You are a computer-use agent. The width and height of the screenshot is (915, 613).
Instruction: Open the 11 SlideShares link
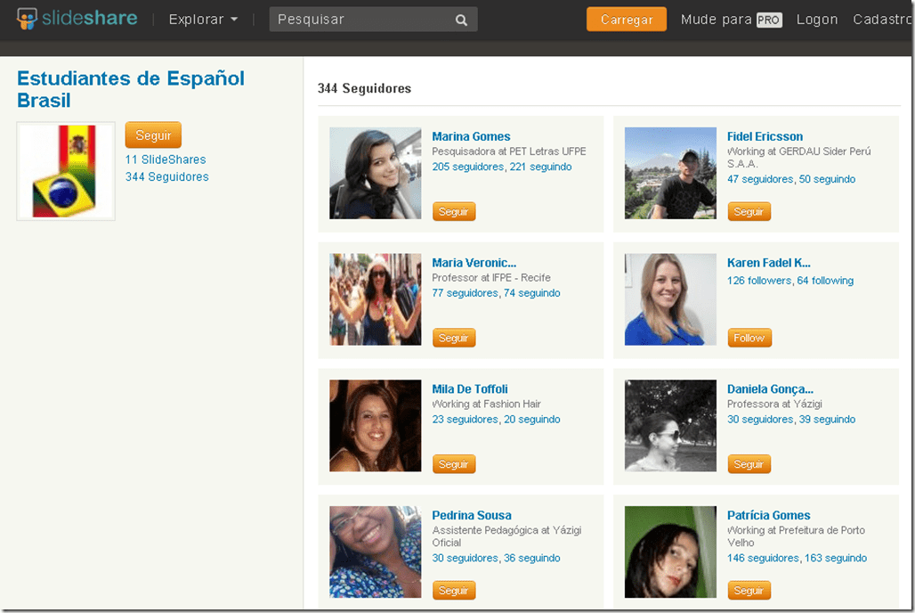tap(166, 159)
